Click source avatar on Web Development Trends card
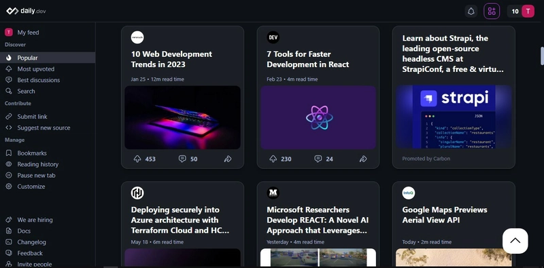The image size is (544, 268). point(137,37)
